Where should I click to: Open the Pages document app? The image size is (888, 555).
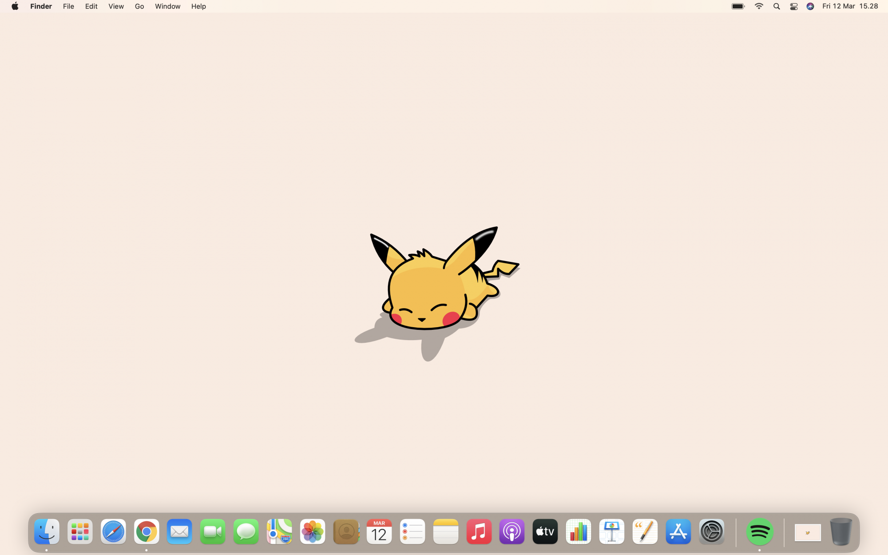(645, 531)
